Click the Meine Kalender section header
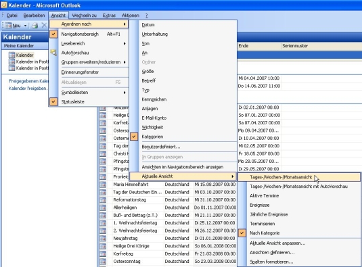Viewport: 362px width, 267px height. coord(25,46)
